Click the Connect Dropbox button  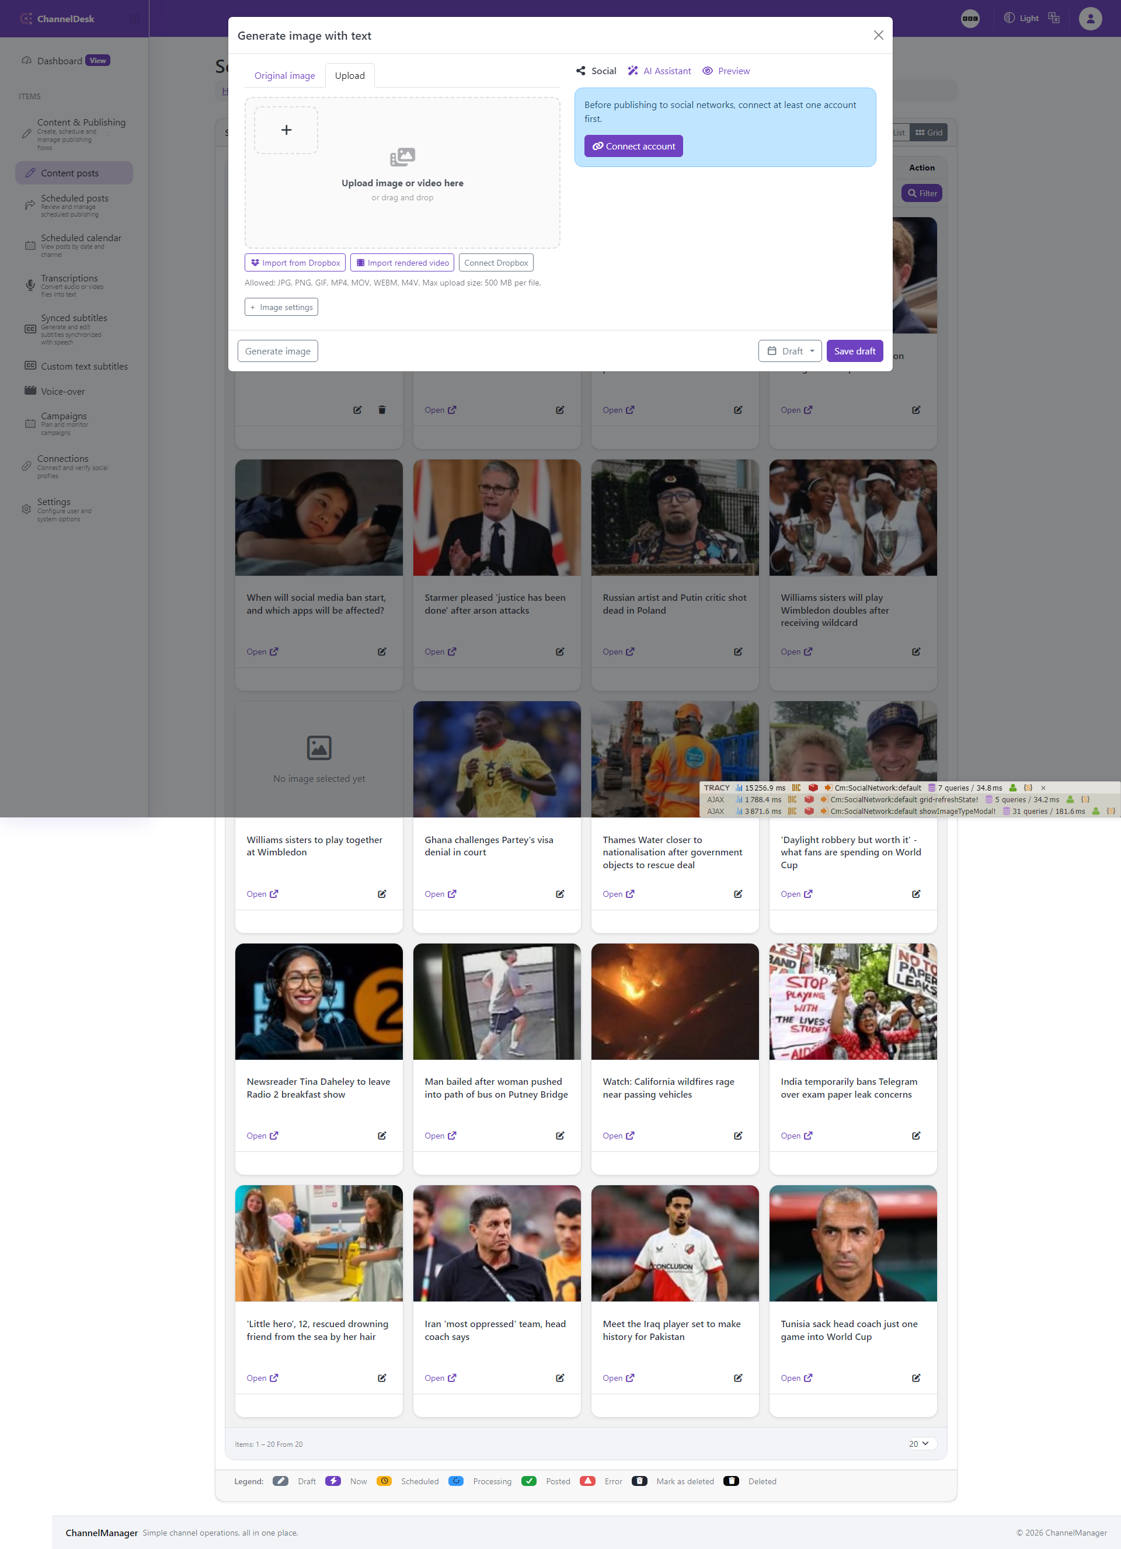pyautogui.click(x=496, y=263)
